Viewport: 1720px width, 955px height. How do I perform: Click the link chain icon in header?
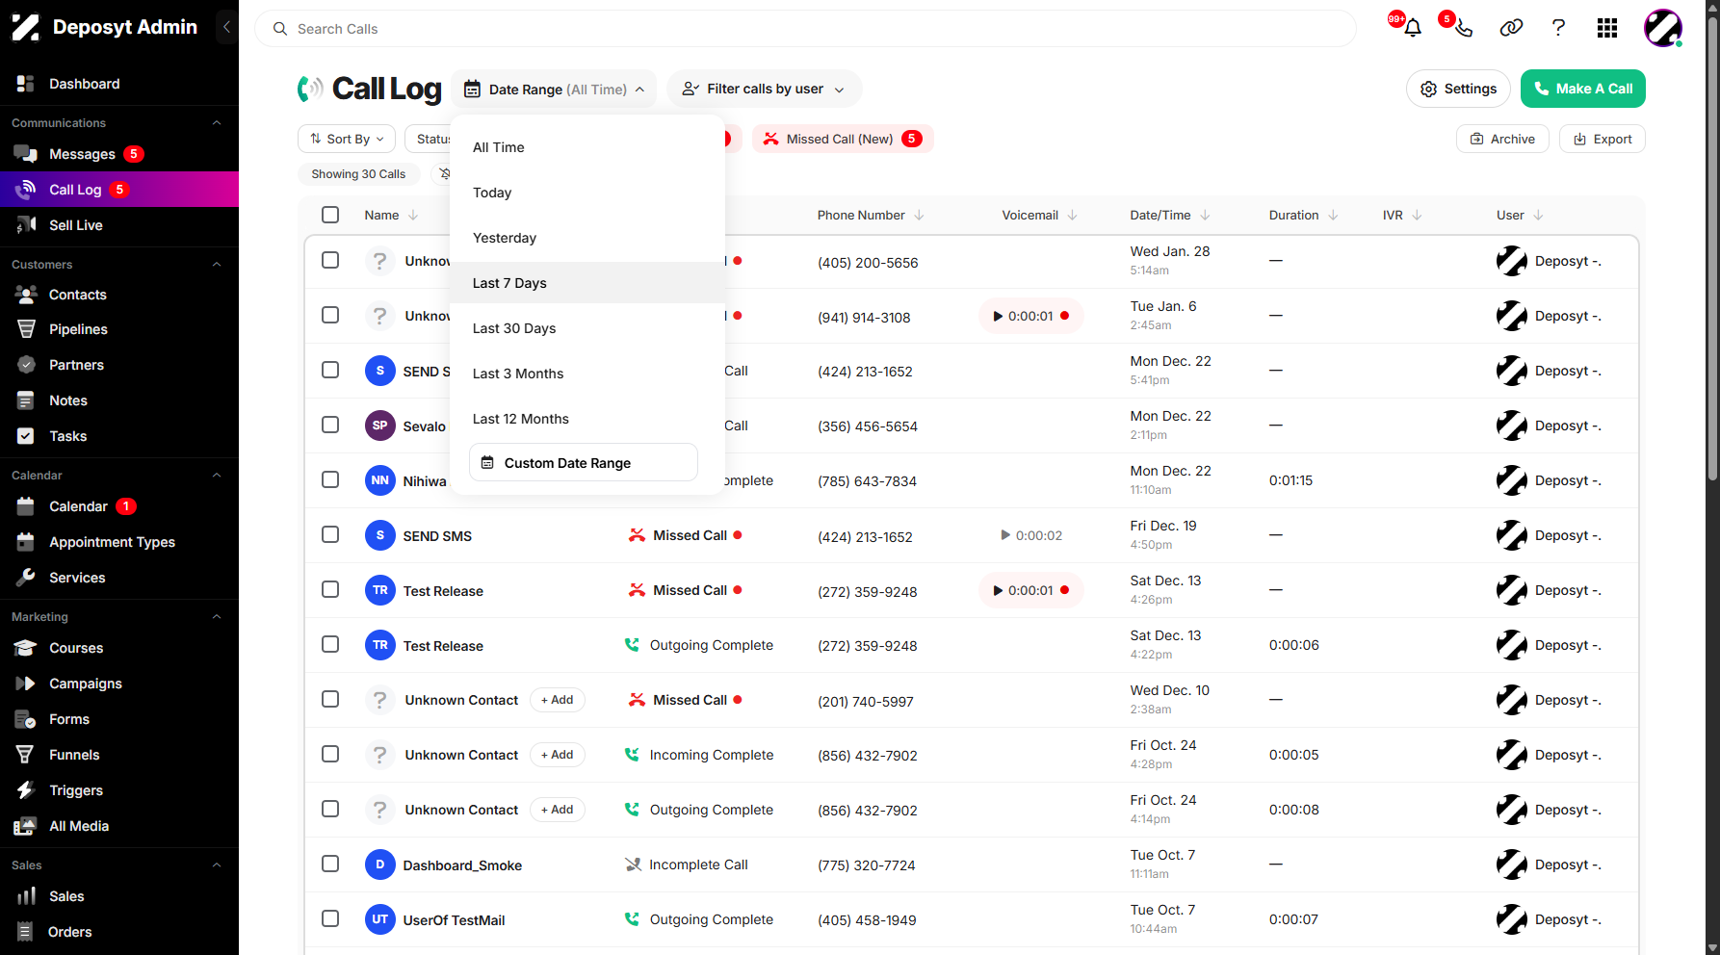point(1511,28)
